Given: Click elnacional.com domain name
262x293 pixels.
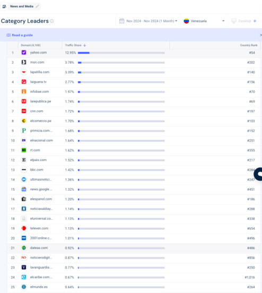Looking at the screenshot, I should click(x=41, y=140).
